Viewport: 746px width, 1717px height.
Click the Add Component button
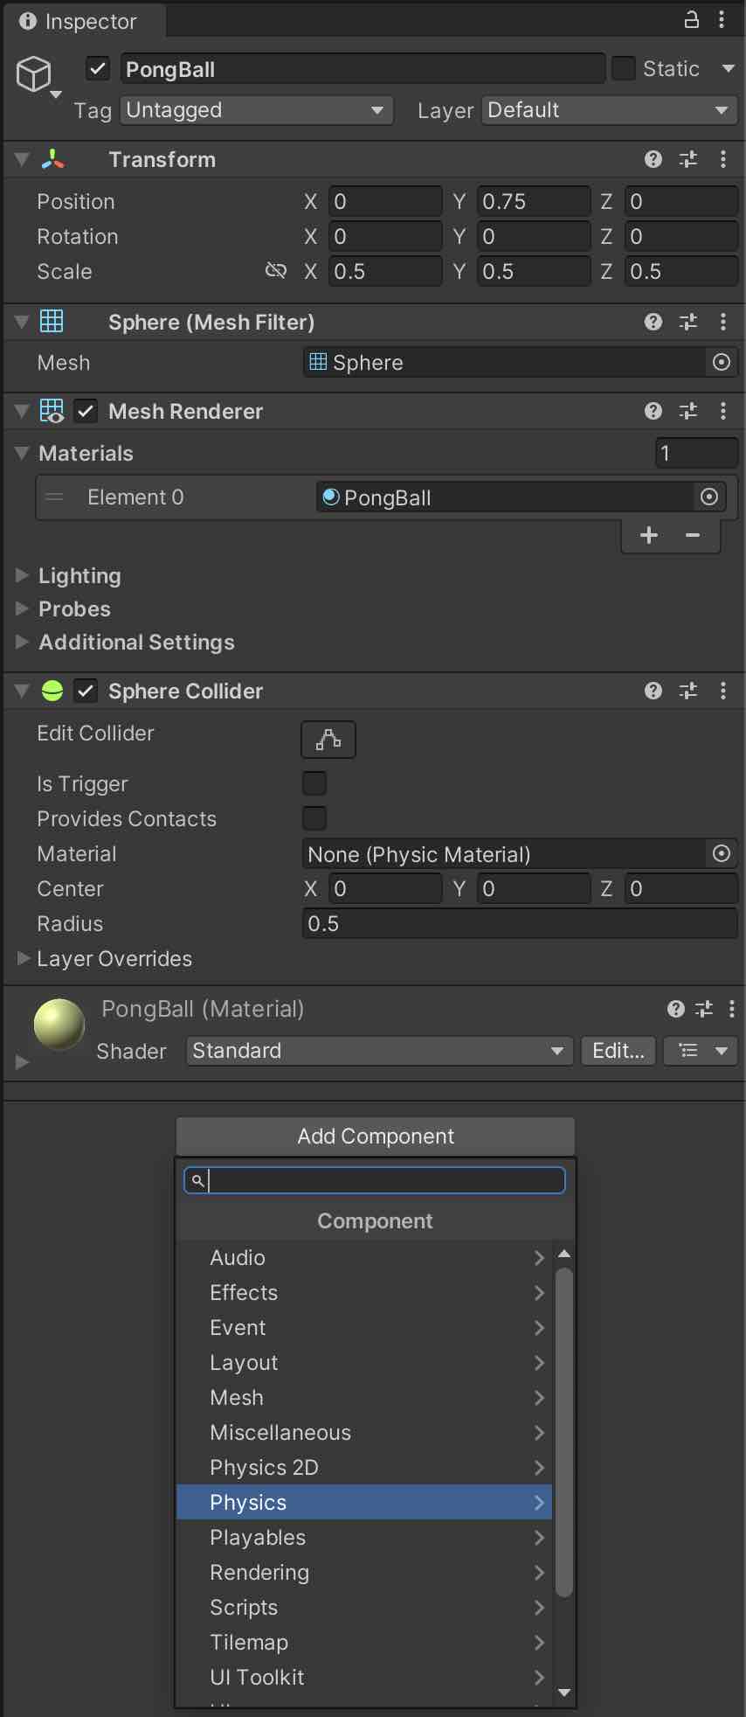point(376,1136)
